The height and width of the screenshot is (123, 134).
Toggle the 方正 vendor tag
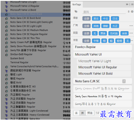tap(115, 26)
